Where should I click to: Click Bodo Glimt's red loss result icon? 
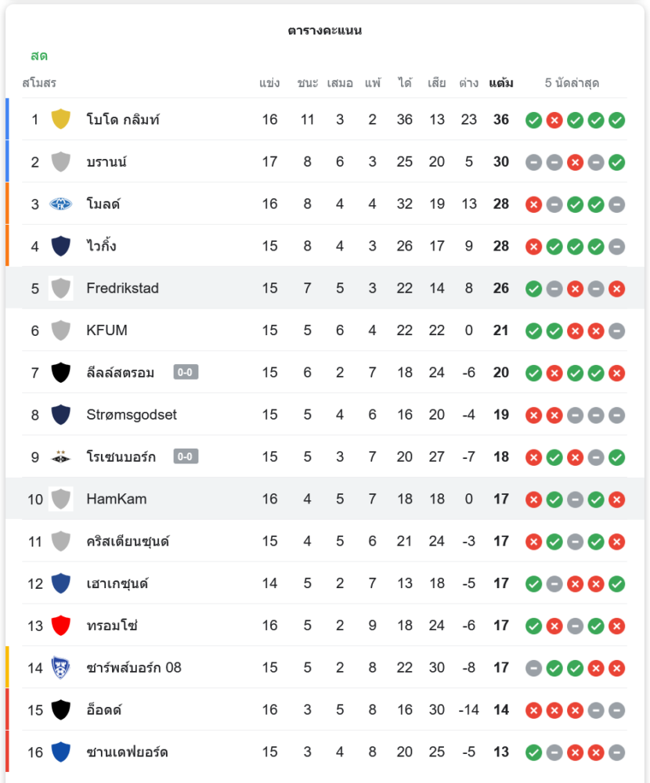[554, 120]
